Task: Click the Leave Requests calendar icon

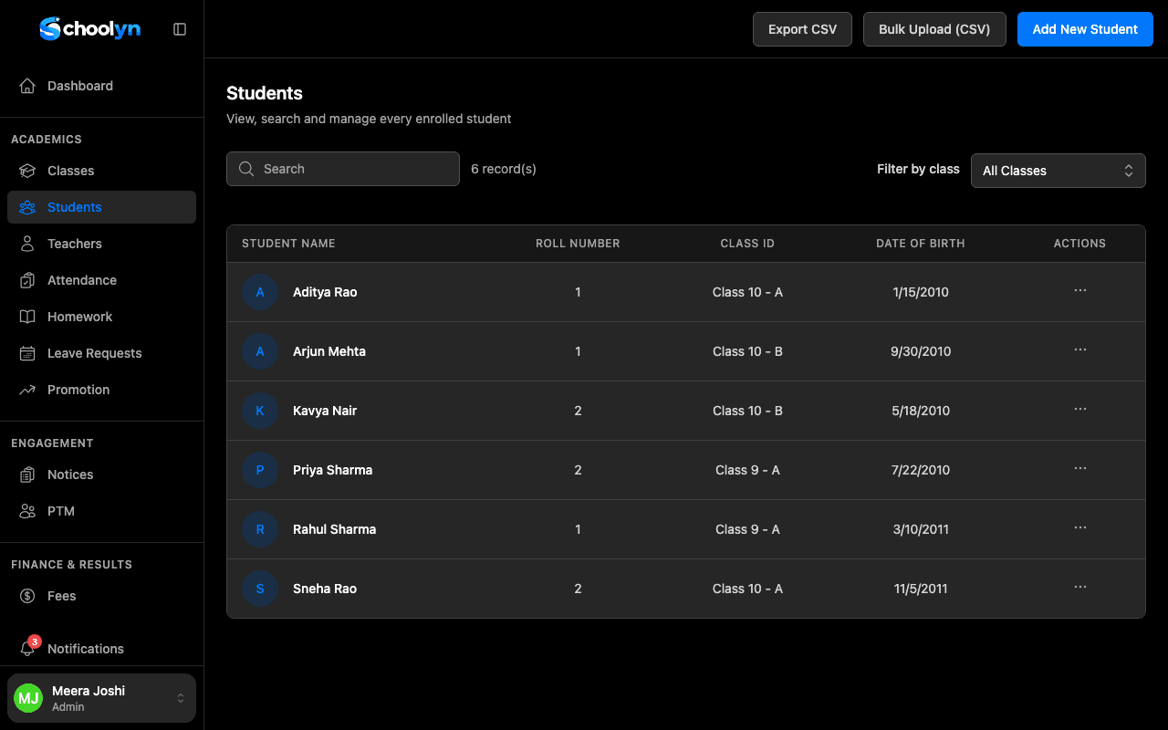Action: click(27, 353)
